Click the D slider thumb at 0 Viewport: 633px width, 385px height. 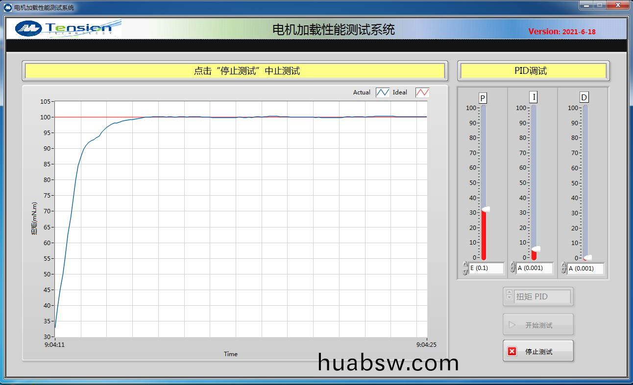[x=587, y=257]
